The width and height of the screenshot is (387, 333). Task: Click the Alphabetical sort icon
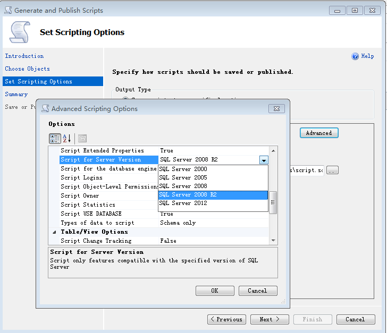(67, 139)
